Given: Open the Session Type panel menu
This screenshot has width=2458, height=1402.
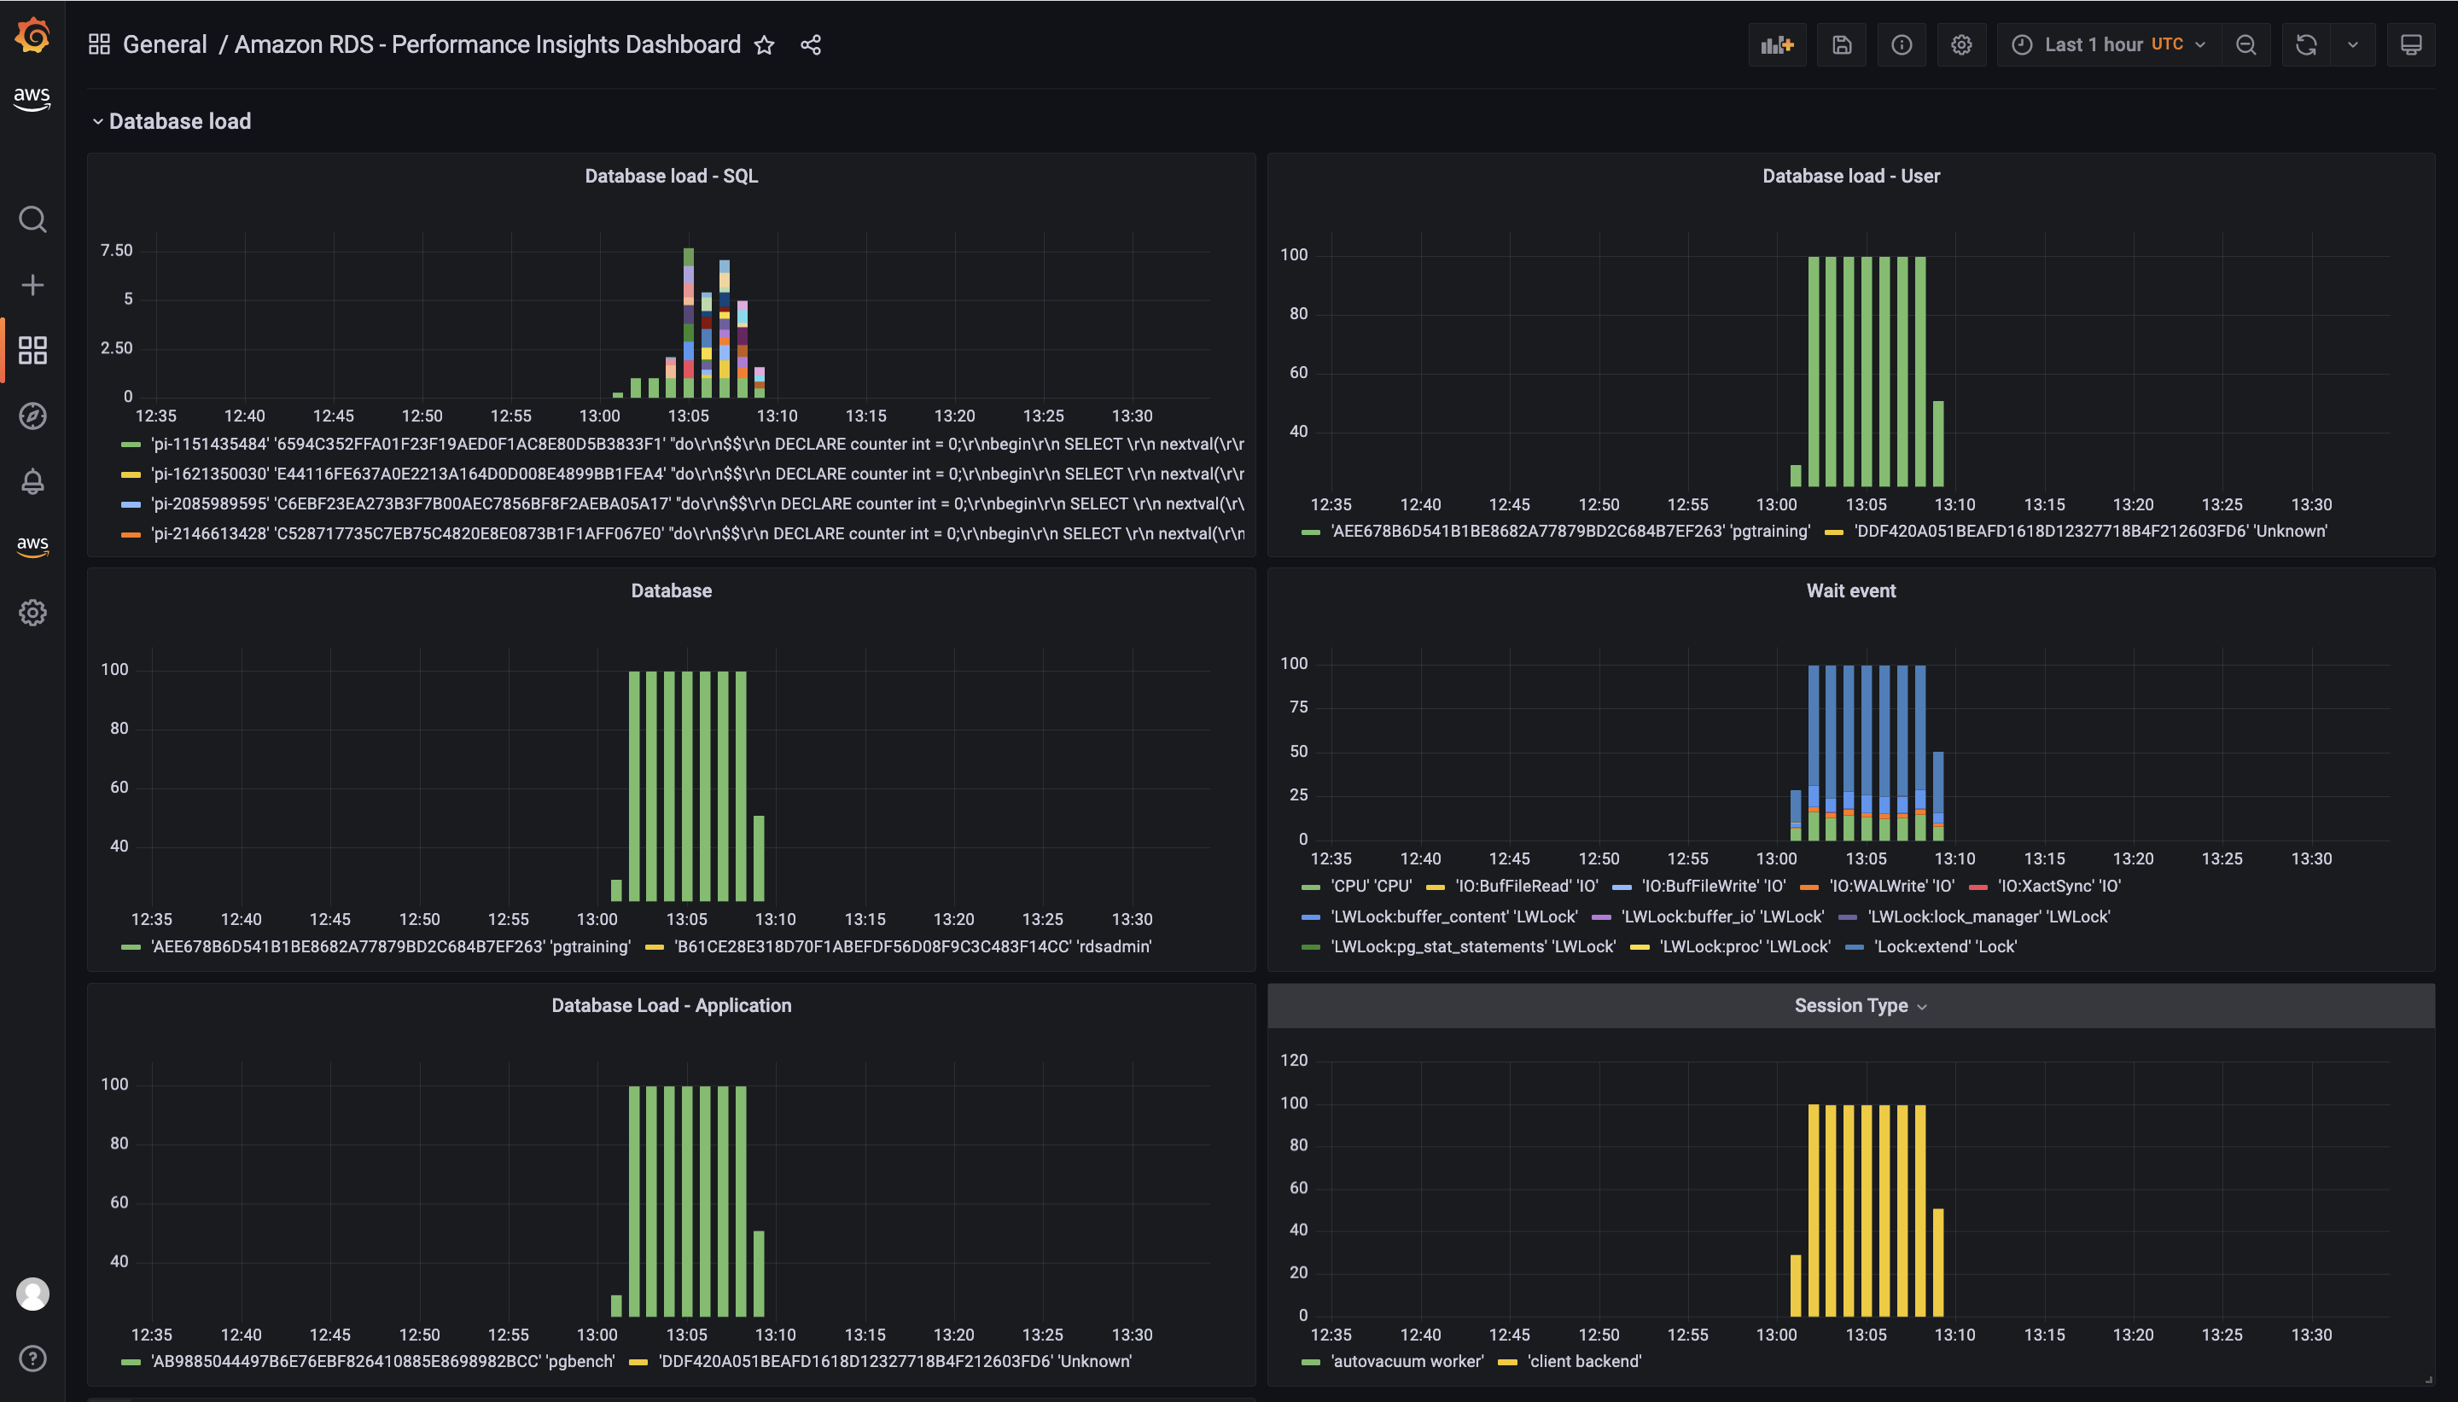Looking at the screenshot, I should (1860, 1005).
